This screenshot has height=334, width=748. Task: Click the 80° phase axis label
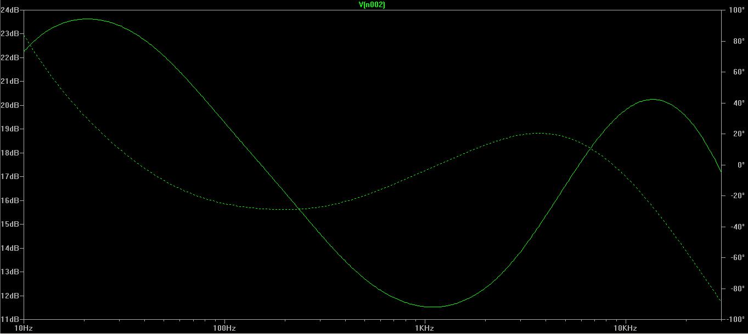pos(738,41)
